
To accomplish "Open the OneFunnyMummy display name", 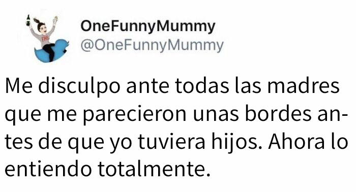I will coord(148,27).
